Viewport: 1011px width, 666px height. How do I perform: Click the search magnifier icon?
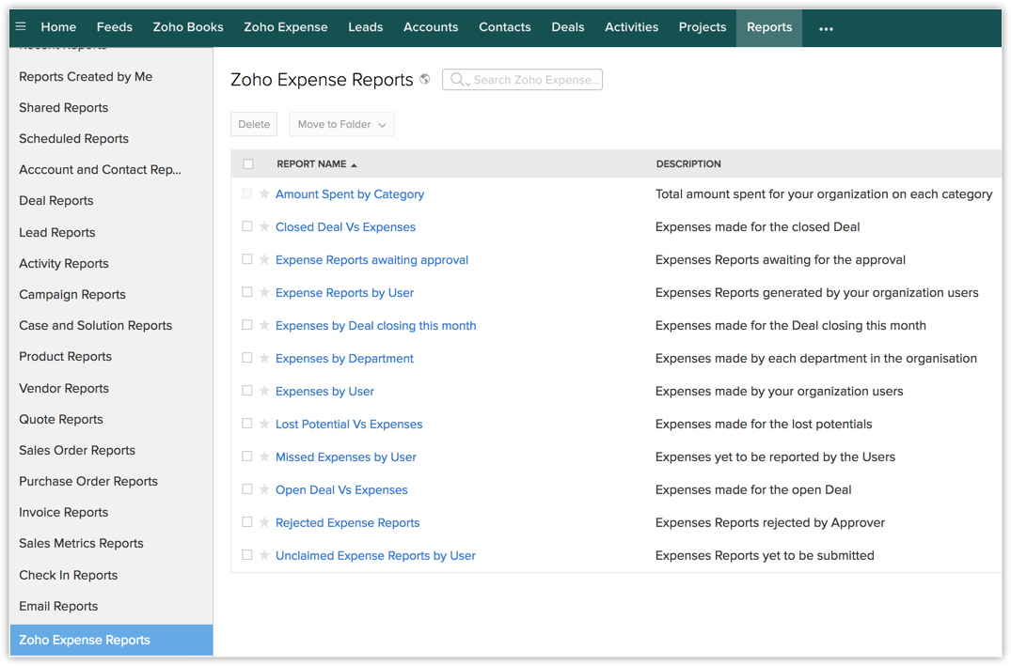coord(457,80)
